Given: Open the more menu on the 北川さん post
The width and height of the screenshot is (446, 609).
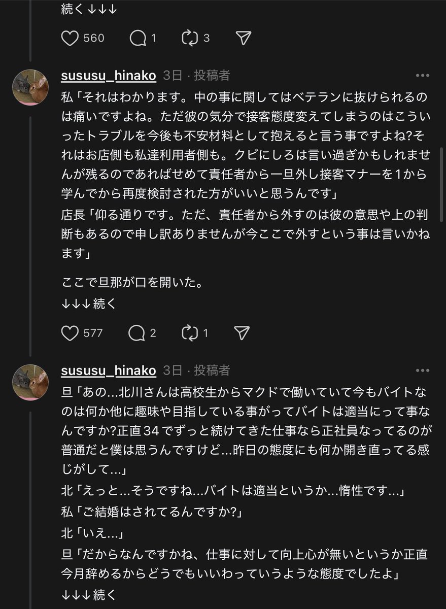Looking at the screenshot, I should [x=423, y=370].
